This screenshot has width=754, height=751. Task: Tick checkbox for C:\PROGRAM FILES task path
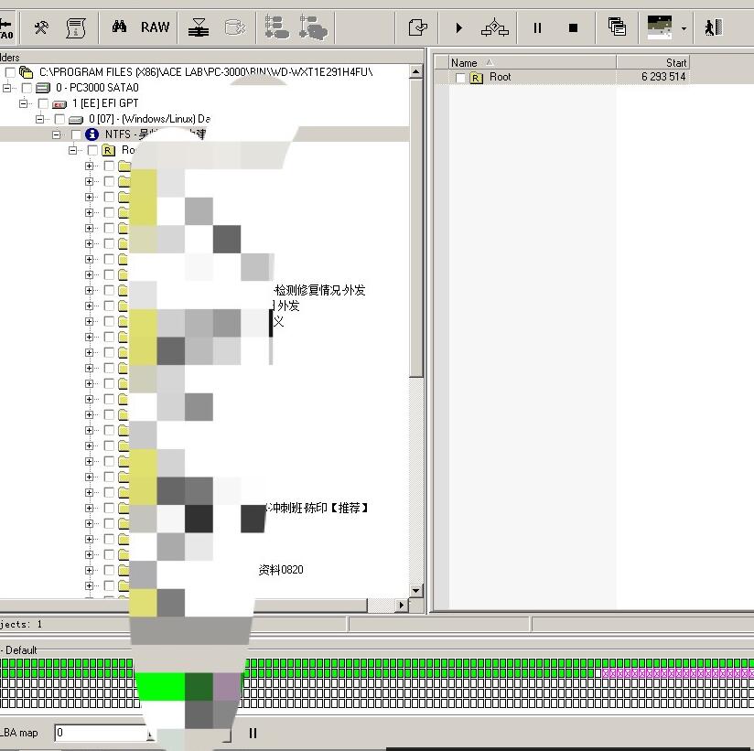pyautogui.click(x=10, y=72)
